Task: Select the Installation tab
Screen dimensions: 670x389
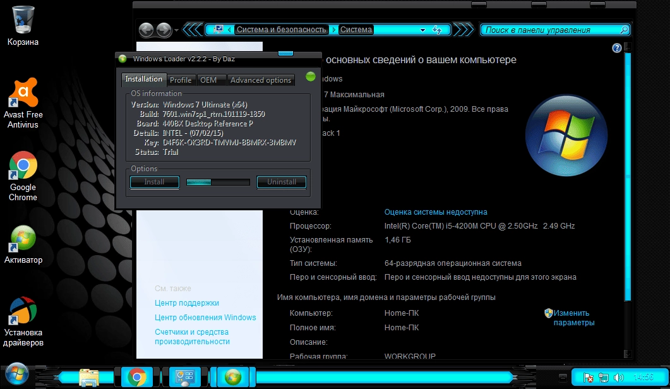Action: pos(143,79)
